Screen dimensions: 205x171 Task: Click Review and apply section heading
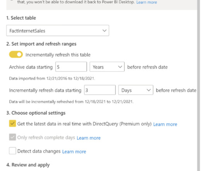pyautogui.click(x=28, y=165)
